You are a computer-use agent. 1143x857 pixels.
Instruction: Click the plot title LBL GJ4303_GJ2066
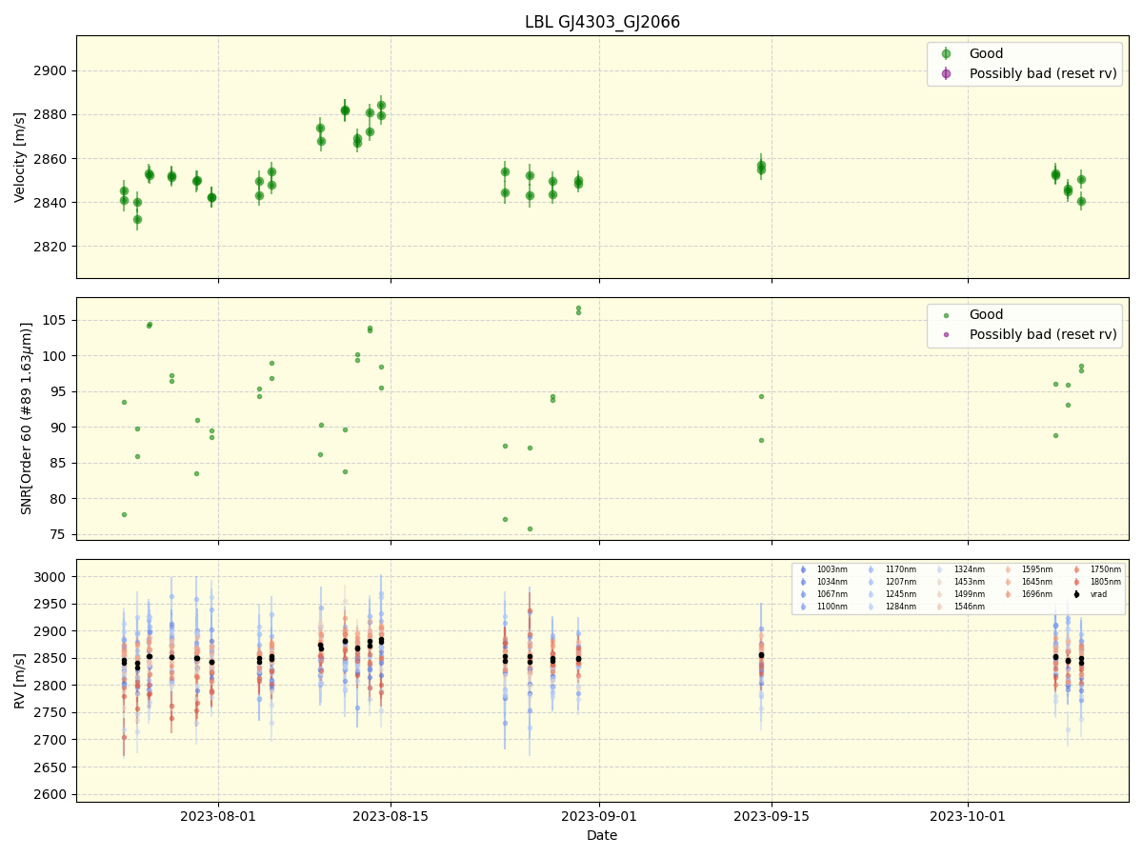[602, 22]
